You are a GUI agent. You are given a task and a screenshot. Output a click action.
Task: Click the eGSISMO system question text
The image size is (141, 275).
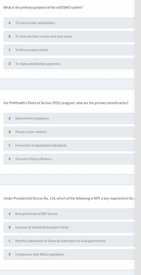[43, 8]
